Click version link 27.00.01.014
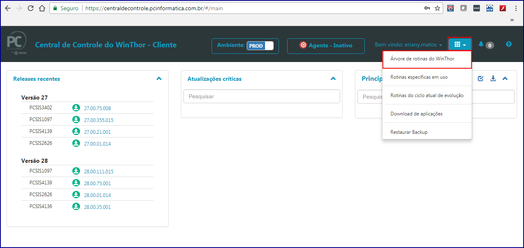Screen dimensions: 524x248 click(97, 144)
